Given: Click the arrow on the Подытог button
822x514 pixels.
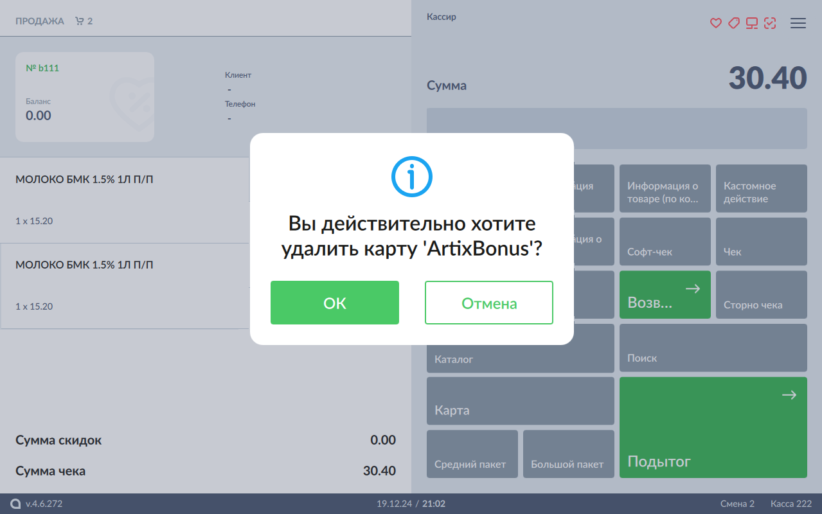Looking at the screenshot, I should 789,395.
